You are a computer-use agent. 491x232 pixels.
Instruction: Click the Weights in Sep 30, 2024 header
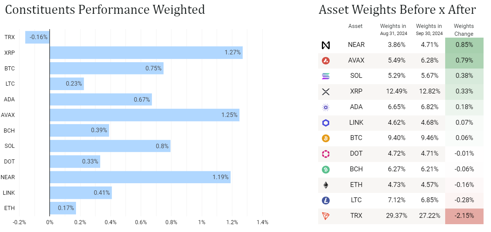[x=429, y=29]
